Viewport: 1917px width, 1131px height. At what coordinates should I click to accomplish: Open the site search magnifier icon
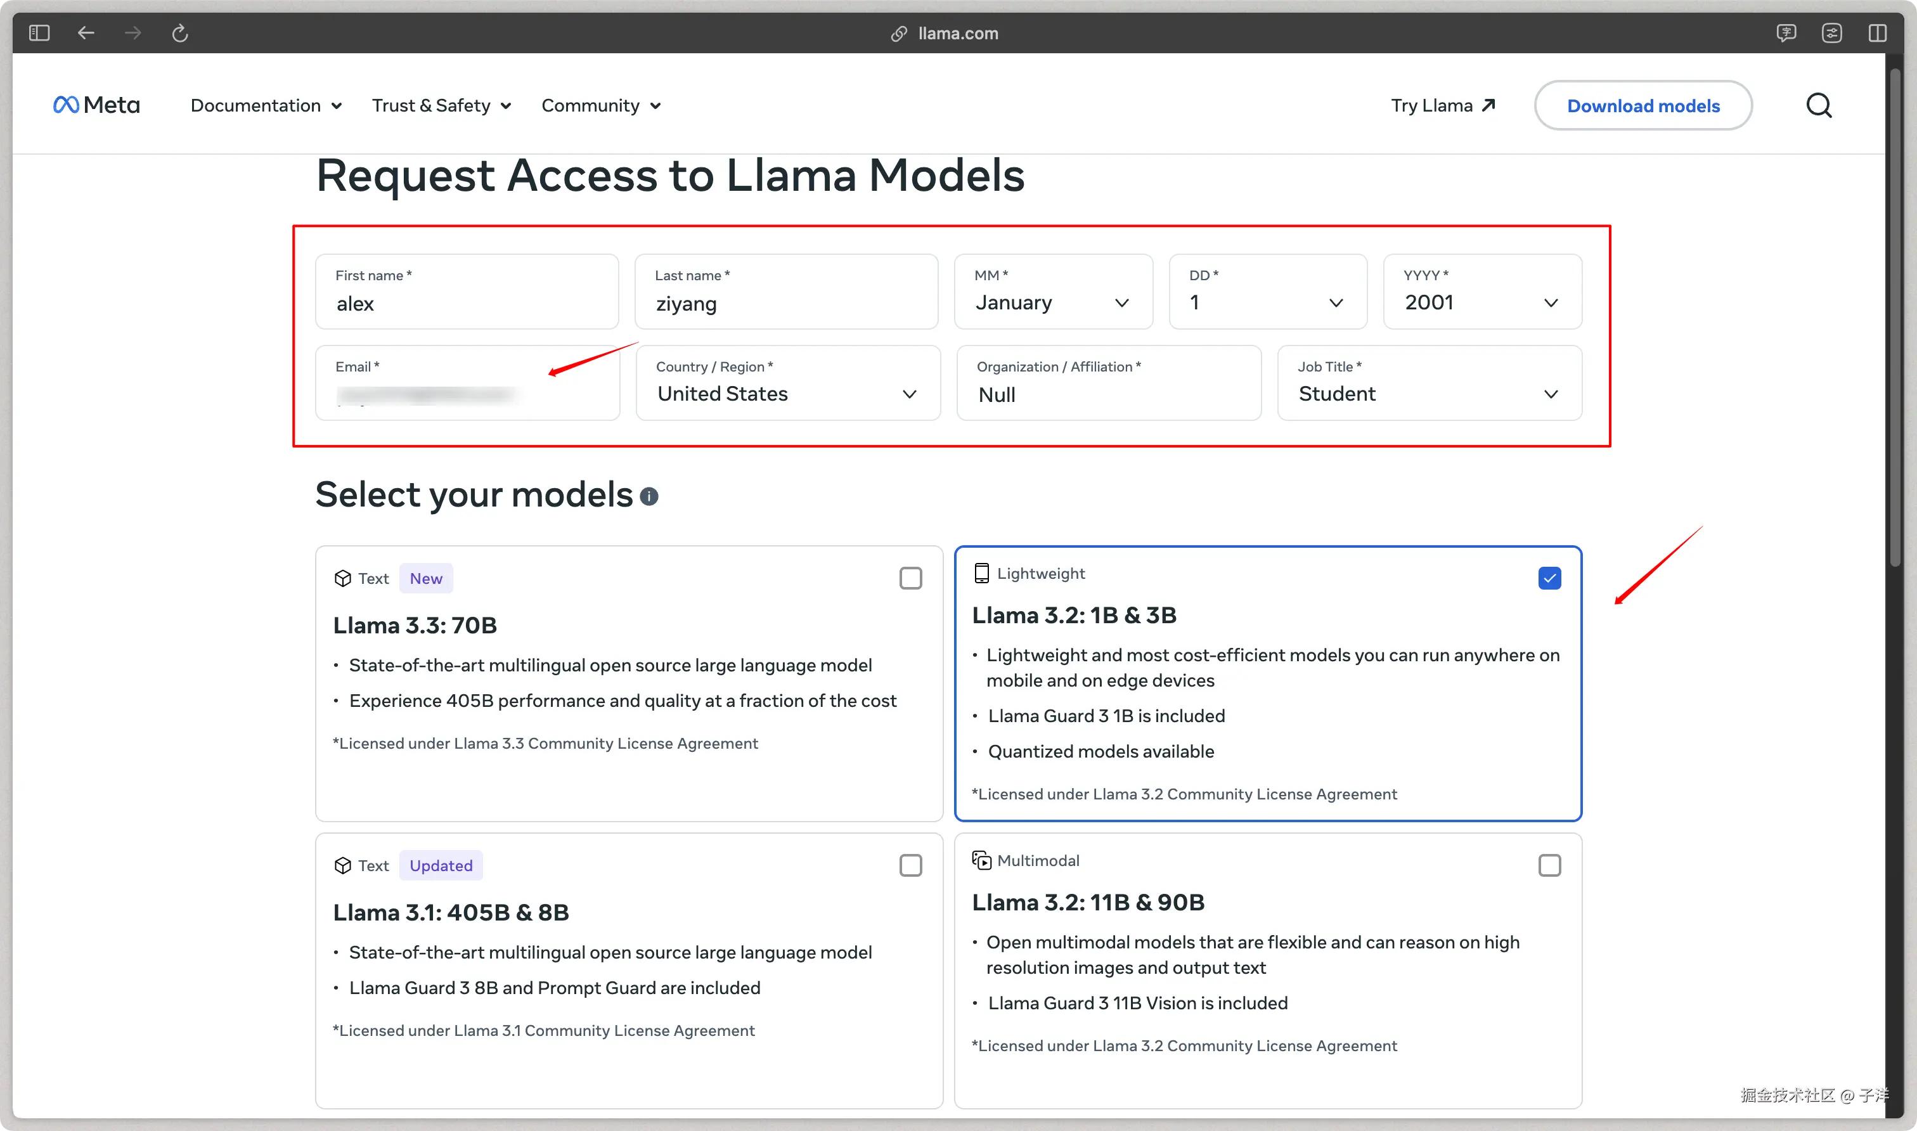[1819, 105]
